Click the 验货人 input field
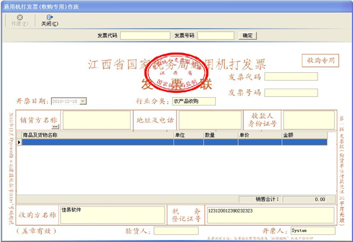This screenshot has height=242, width=353. pyautogui.click(x=176, y=231)
